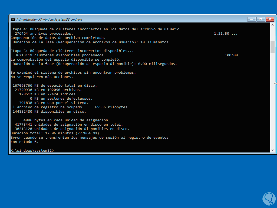Click 'La comprobación del espacio disponible se completó.'

pos(65,60)
